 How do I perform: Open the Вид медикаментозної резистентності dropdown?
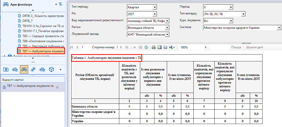[167, 21]
